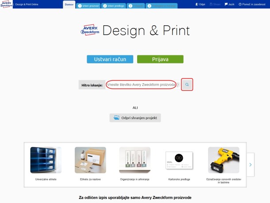Open the Domov tab
Viewport: 270px width, 203px height.
[x=69, y=4]
